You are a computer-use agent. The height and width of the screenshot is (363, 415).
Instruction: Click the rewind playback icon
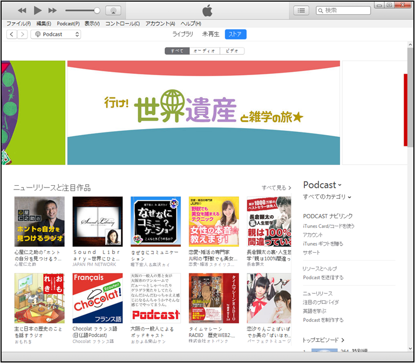click(x=22, y=11)
